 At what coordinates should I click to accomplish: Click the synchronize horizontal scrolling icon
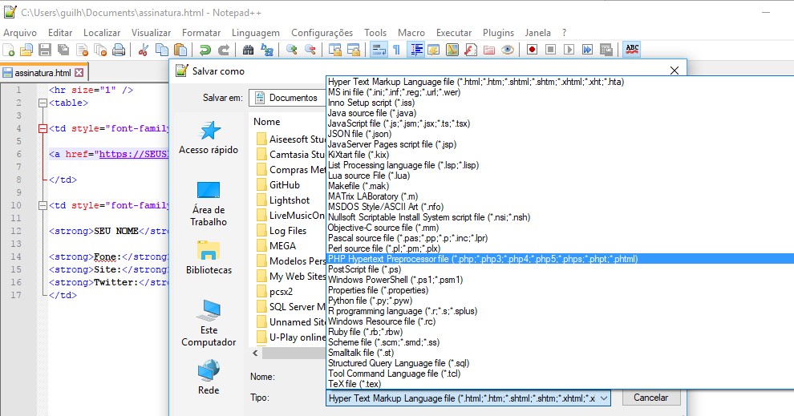(x=354, y=50)
